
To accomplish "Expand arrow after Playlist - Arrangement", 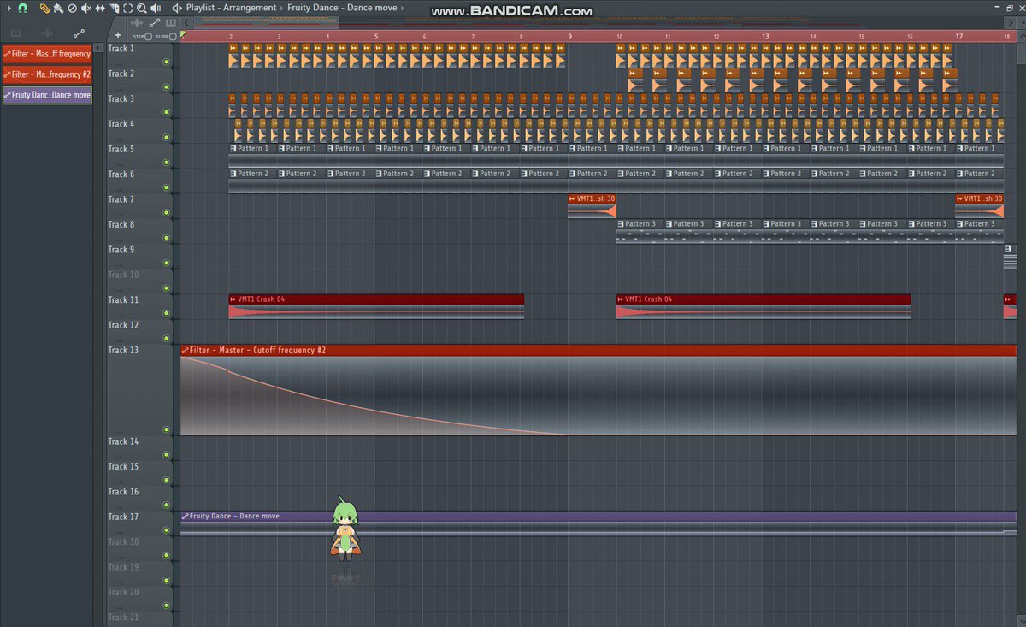I will point(283,9).
